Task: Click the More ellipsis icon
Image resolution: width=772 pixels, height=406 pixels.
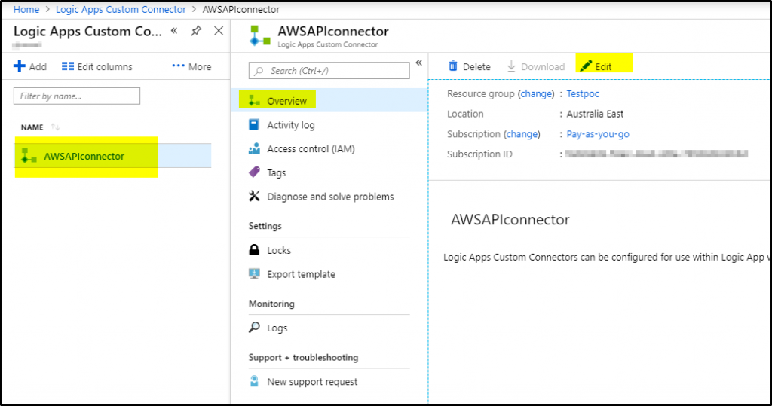Action: pyautogui.click(x=178, y=66)
